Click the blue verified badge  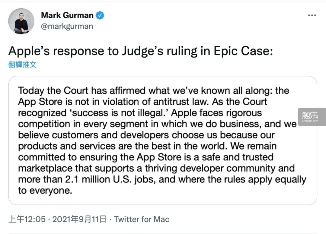[100, 15]
